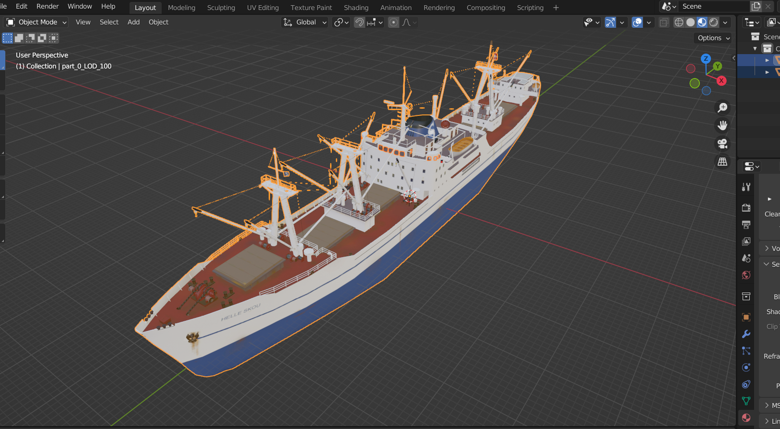Image resolution: width=780 pixels, height=429 pixels.
Task: Switch to Rendered viewport shading
Action: tap(713, 22)
